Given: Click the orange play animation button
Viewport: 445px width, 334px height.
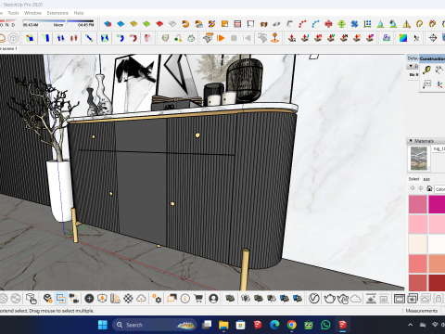Looking at the screenshot, I should click(x=221, y=38).
